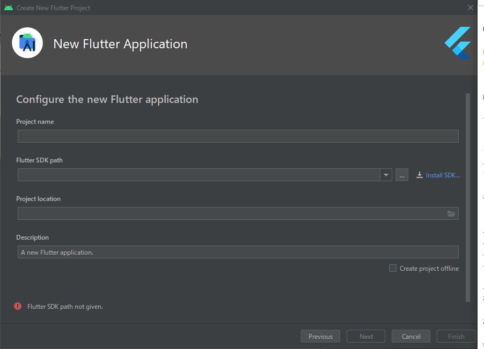This screenshot has width=484, height=349.
Task: Open the Flutter SDK path dropdown
Action: click(386, 174)
